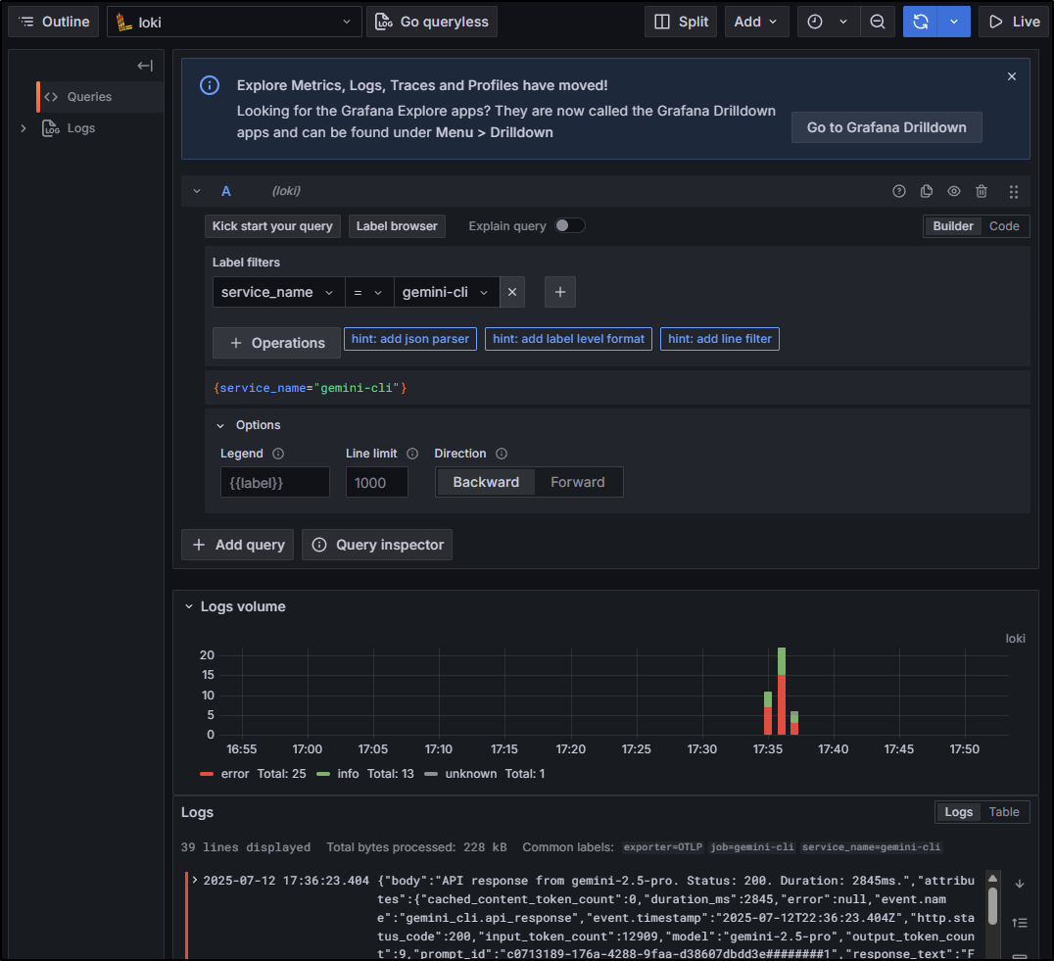Click the Add query button
The height and width of the screenshot is (961, 1054).
237,545
